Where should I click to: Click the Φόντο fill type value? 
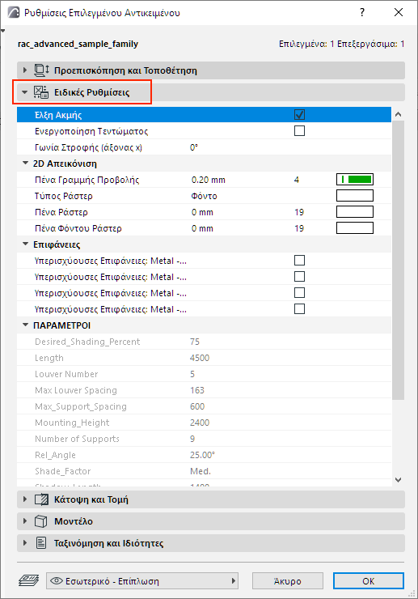(x=205, y=196)
